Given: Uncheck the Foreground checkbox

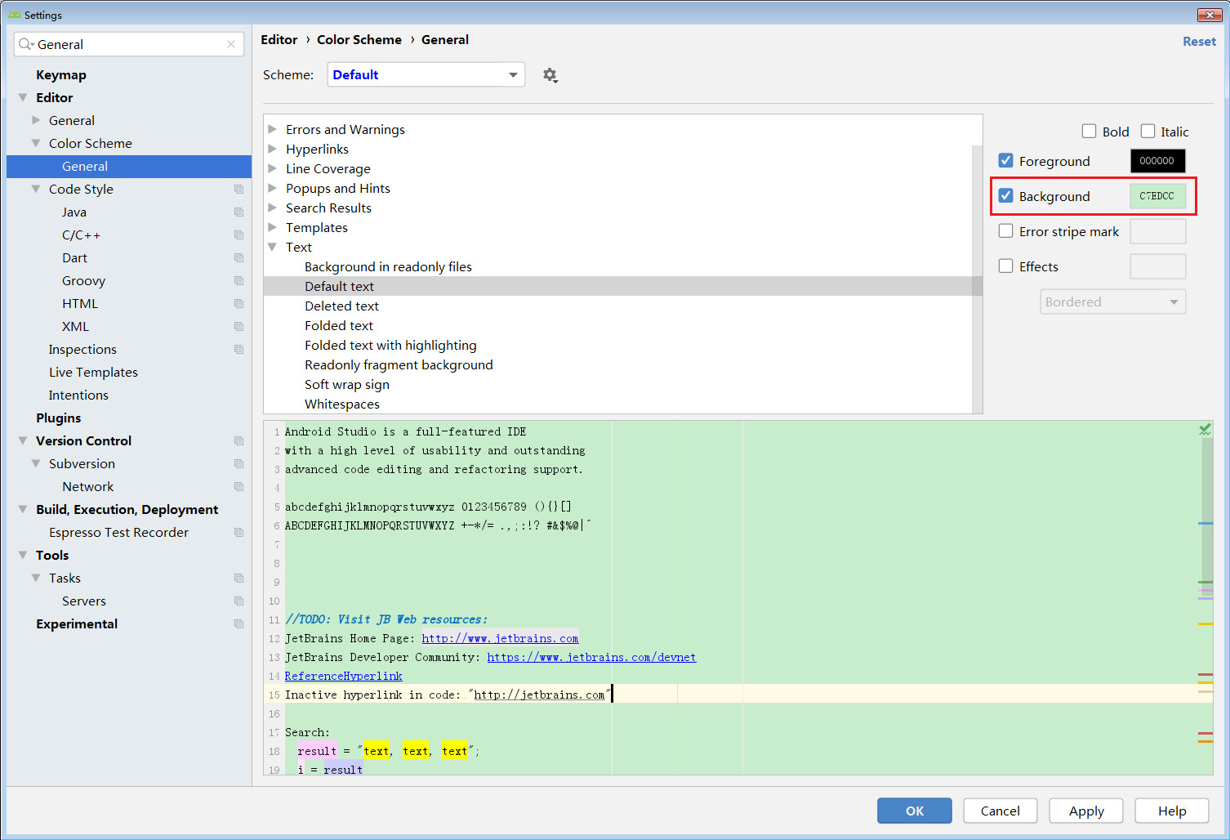Looking at the screenshot, I should [1006, 161].
